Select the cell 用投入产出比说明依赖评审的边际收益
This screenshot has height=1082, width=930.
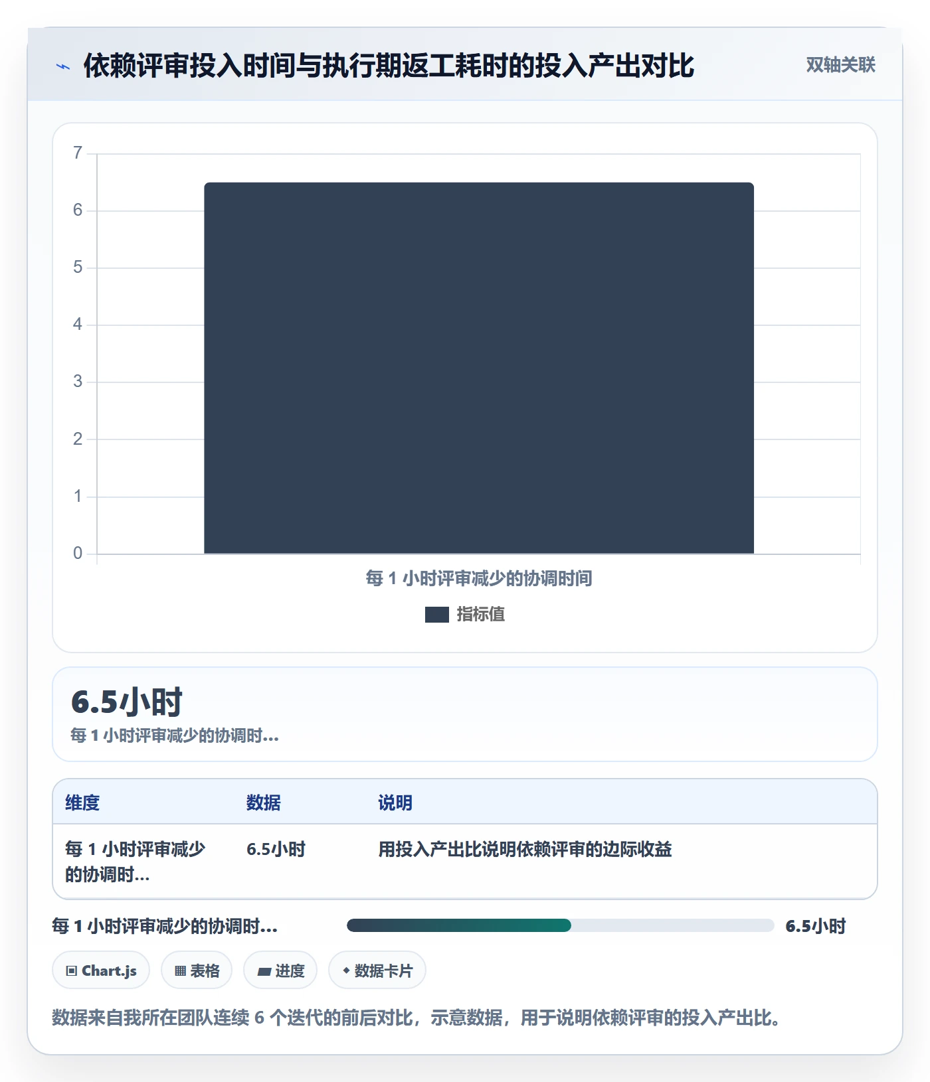point(525,849)
